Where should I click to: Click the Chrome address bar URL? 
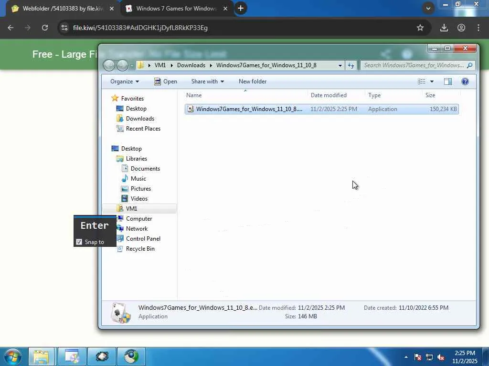pos(140,28)
